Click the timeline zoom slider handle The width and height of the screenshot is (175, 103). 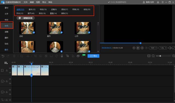(x=160, y=56)
